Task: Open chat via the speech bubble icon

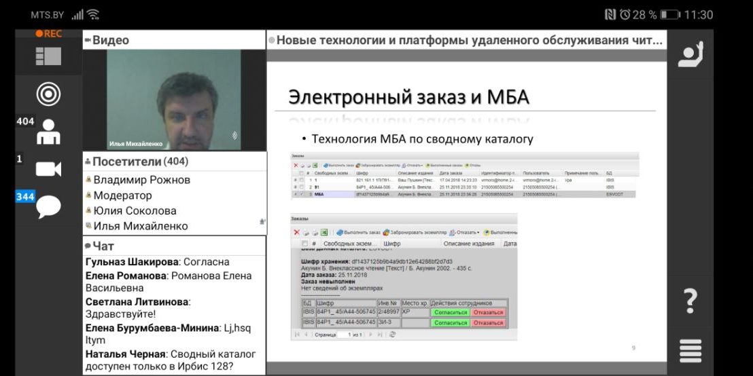Action: click(x=48, y=206)
